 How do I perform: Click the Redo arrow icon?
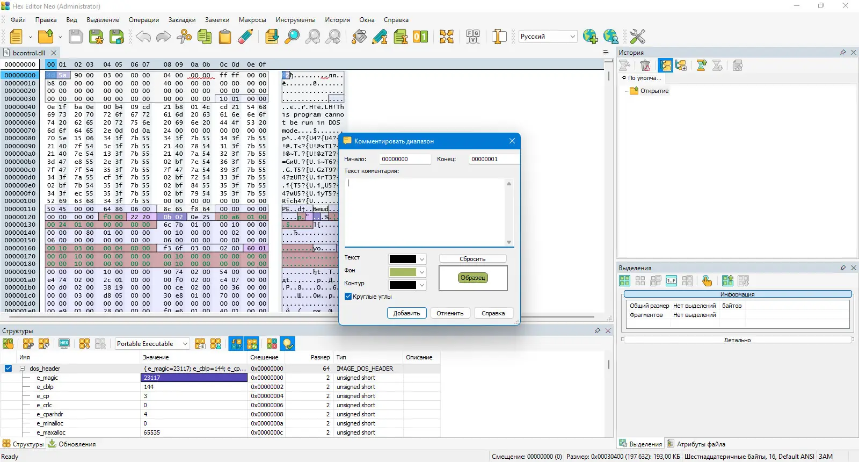[x=164, y=37]
